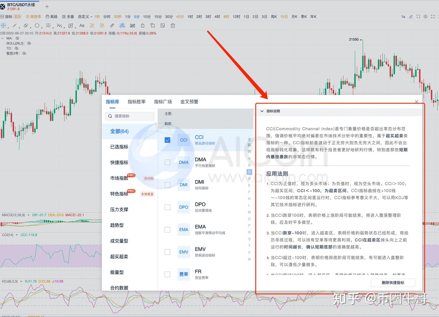Select the measurement box tool
Screen dimensions: 439x317
pyautogui.click(x=71, y=26)
